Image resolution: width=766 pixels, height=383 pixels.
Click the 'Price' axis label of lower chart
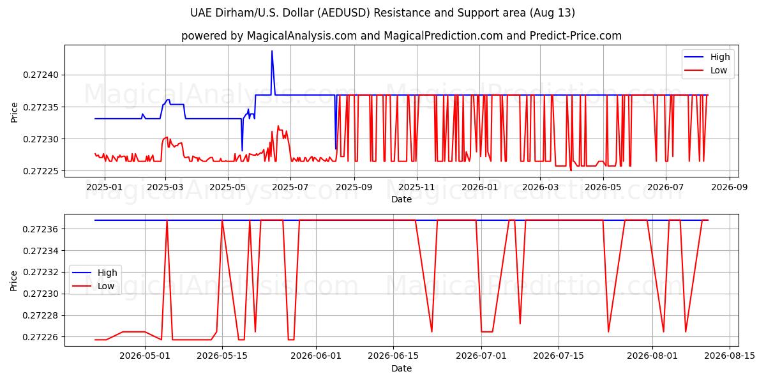(x=15, y=280)
